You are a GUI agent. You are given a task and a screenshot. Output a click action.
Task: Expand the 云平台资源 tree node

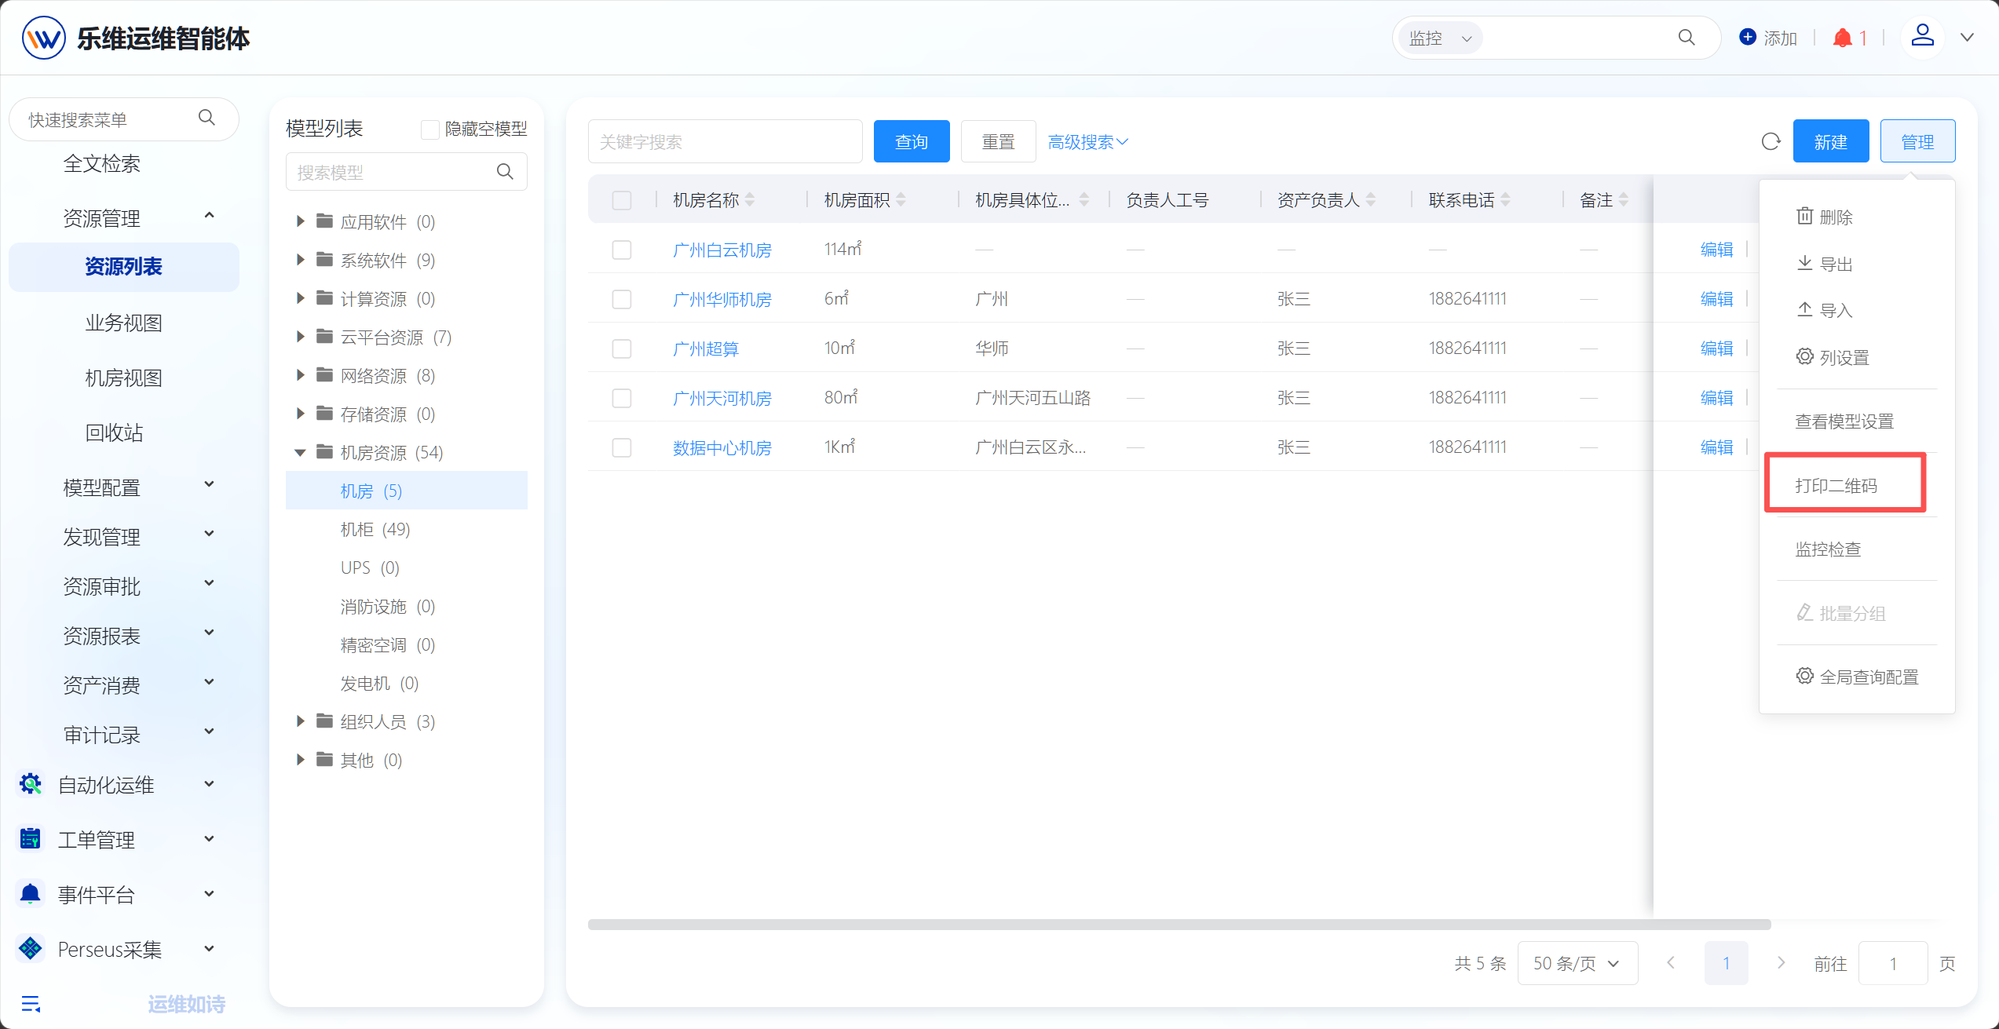[x=300, y=337]
